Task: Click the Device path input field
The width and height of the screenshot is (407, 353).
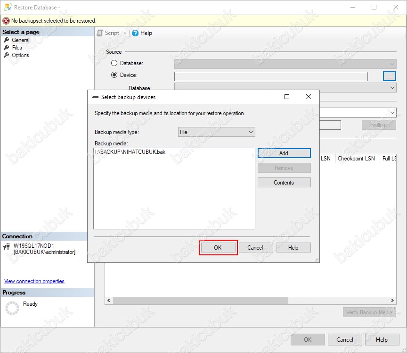Action: [x=271, y=76]
